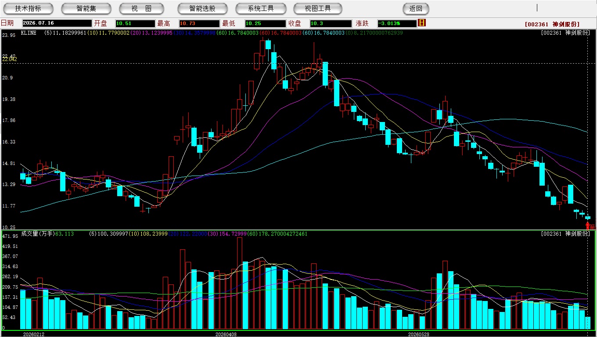Open the 技术指标 menu button
This screenshot has width=597, height=337.
pos(28,8)
